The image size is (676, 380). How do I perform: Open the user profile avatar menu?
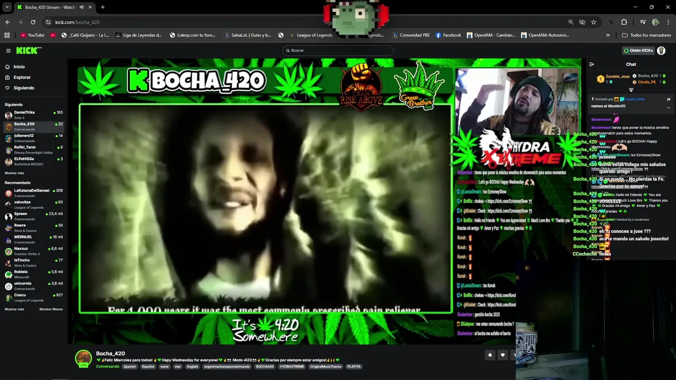661,51
